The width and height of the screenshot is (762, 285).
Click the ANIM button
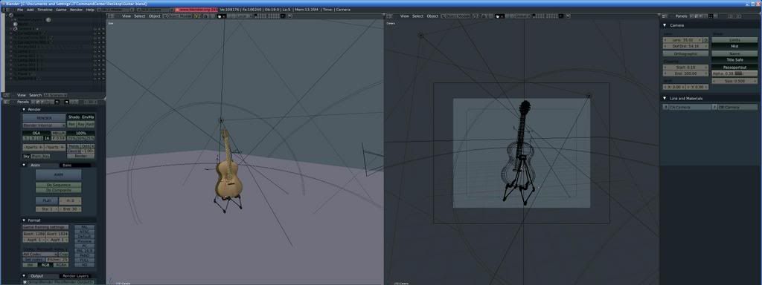[x=58, y=175]
